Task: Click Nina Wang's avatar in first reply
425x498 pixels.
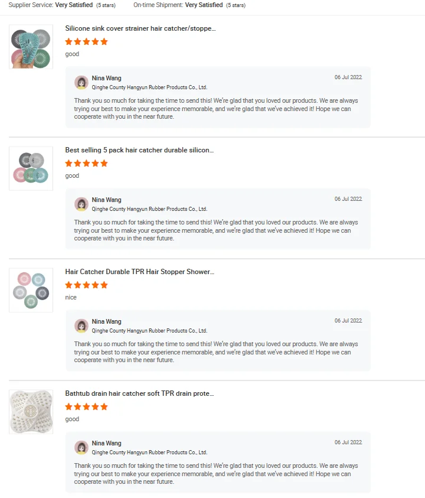Action: tap(81, 83)
